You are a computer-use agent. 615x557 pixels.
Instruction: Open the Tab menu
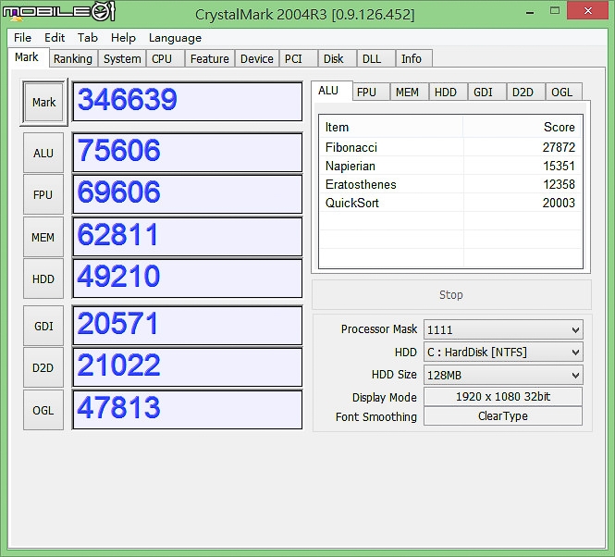pyautogui.click(x=88, y=38)
